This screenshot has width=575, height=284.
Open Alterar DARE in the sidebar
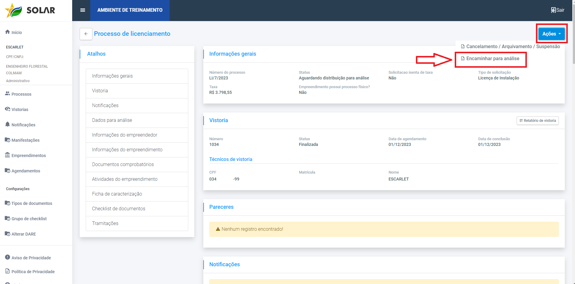tap(24, 234)
